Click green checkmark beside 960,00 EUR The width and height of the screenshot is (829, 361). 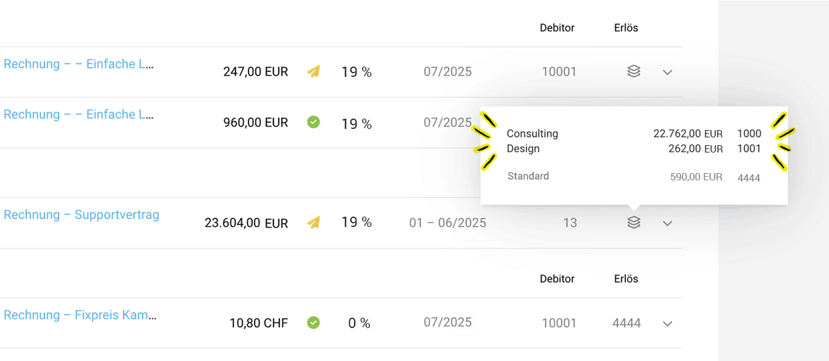[313, 122]
